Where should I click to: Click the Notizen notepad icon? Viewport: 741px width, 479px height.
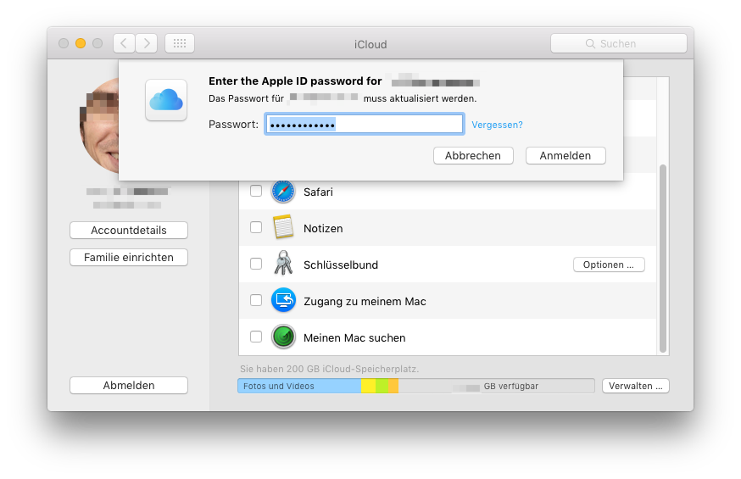click(x=283, y=227)
